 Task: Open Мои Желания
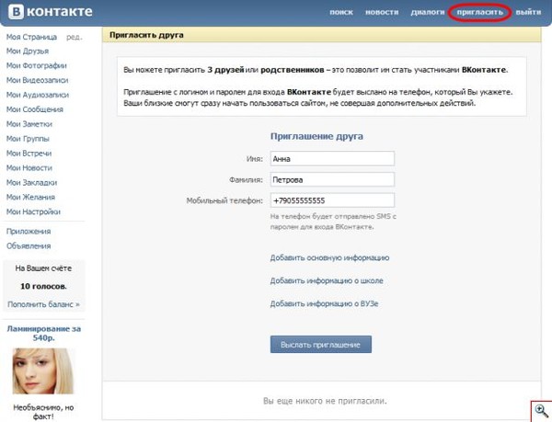30,198
